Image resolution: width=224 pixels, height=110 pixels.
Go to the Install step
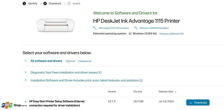tap(76, 4)
